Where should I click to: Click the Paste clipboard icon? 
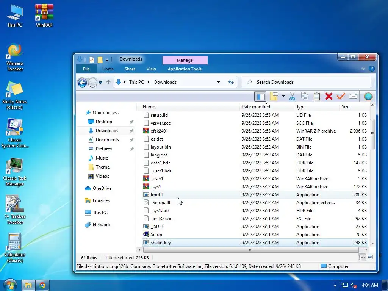point(317,96)
